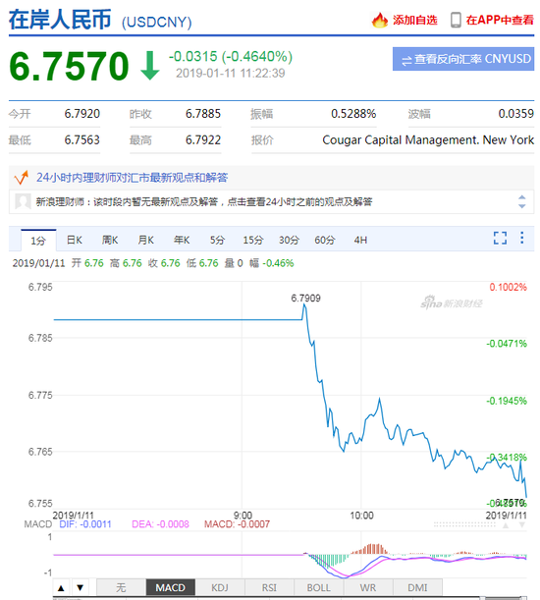
Task: Click the 昨收 value 6.7885
Action: coord(203,114)
